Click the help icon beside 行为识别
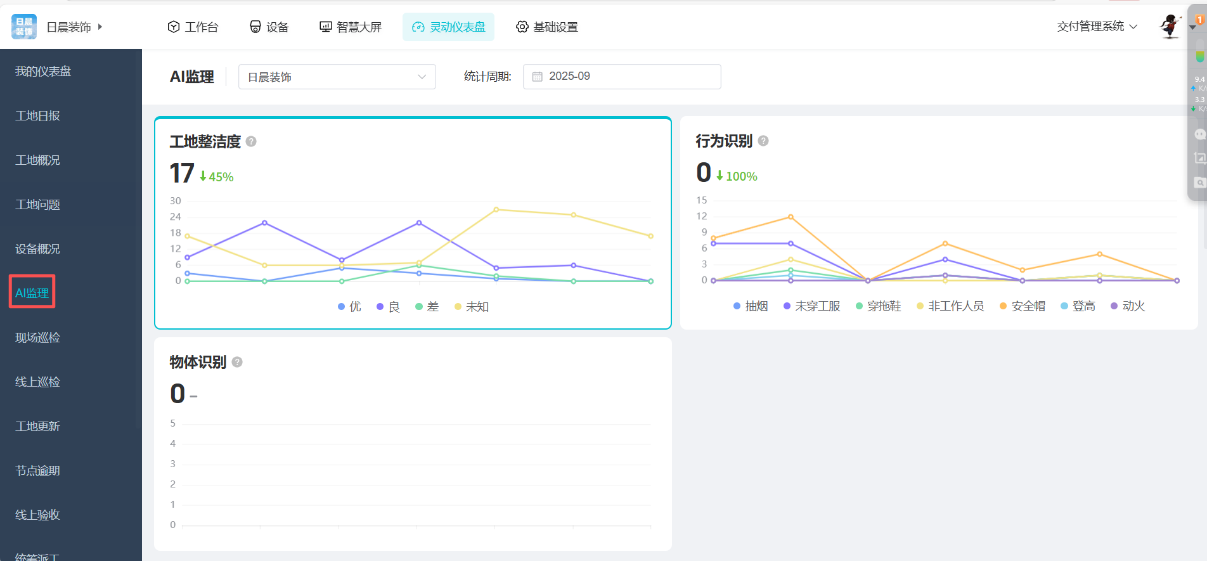Image resolution: width=1207 pixels, height=561 pixels. click(x=763, y=141)
